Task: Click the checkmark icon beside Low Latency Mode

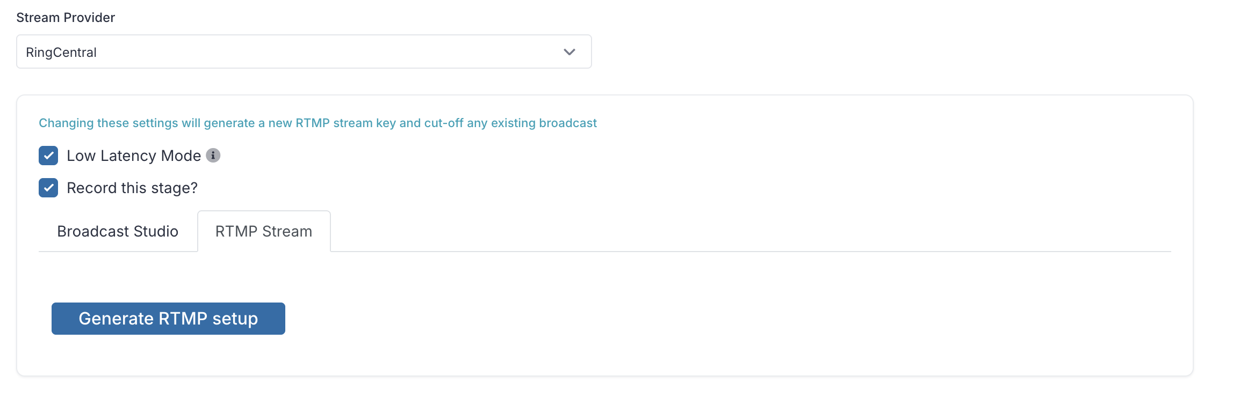Action: coord(48,156)
